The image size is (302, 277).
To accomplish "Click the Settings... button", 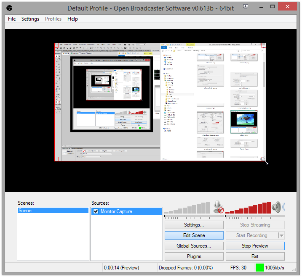I will pyautogui.click(x=194, y=225).
